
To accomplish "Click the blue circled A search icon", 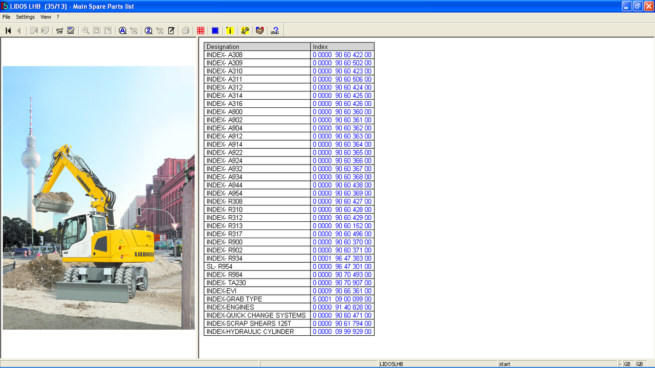I will tap(123, 31).
